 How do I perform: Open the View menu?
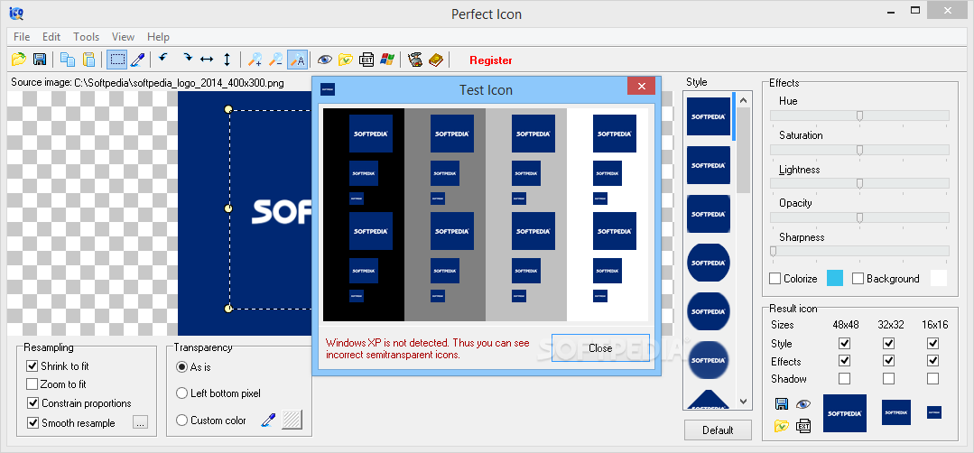tap(123, 37)
